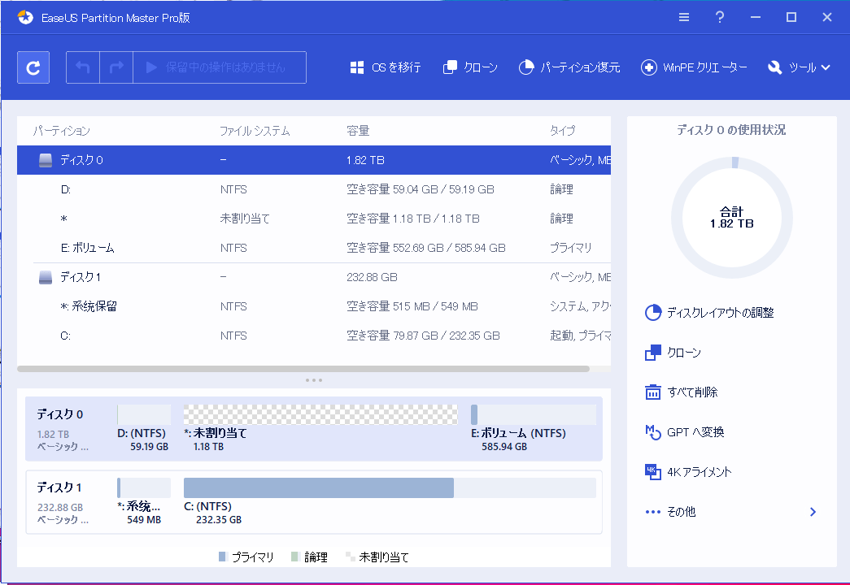The width and height of the screenshot is (850, 585).
Task: Click the toolbar clone icon
Action: [450, 67]
